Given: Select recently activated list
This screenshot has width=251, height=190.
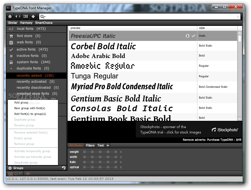Looking at the screenshot, I should (36, 81).
